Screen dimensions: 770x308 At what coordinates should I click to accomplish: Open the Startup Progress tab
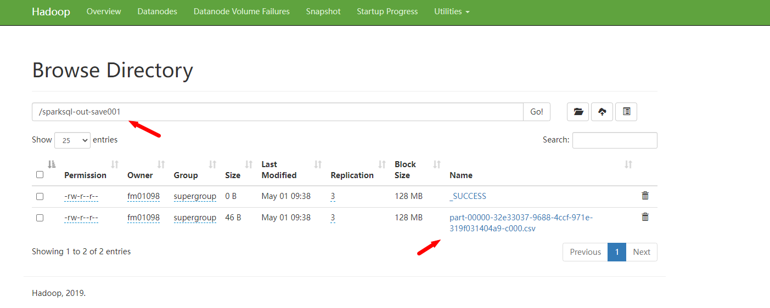(387, 12)
